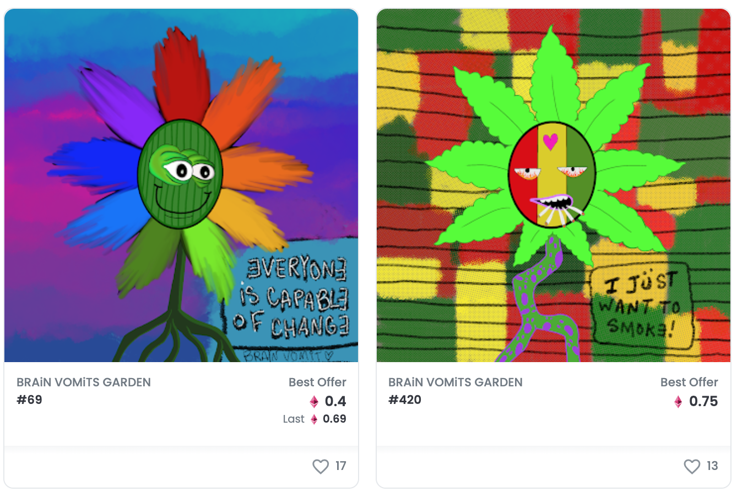737x492 pixels.
Task: Open the green leaf flower artwork image
Action: [554, 185]
